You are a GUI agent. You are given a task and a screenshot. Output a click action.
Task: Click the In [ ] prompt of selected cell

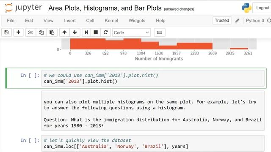[x=30, y=75]
